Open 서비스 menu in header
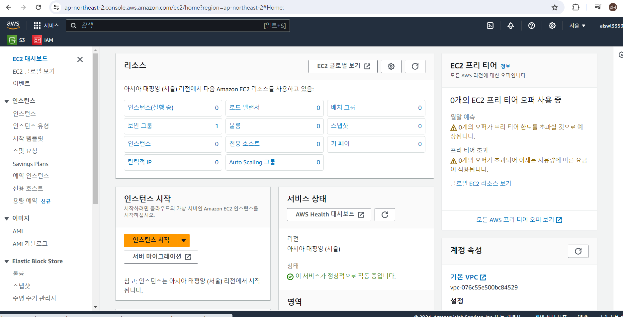The image size is (623, 317). coord(46,26)
